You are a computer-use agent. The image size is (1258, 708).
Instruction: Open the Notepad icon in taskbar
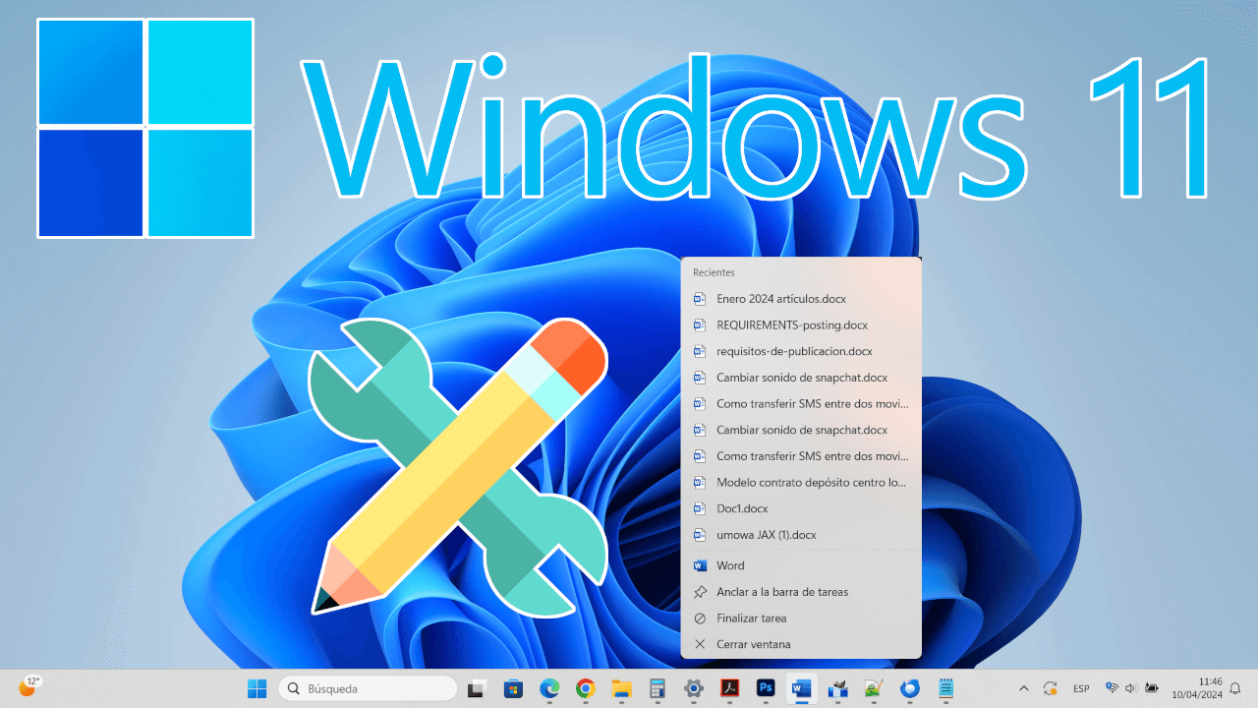946,688
